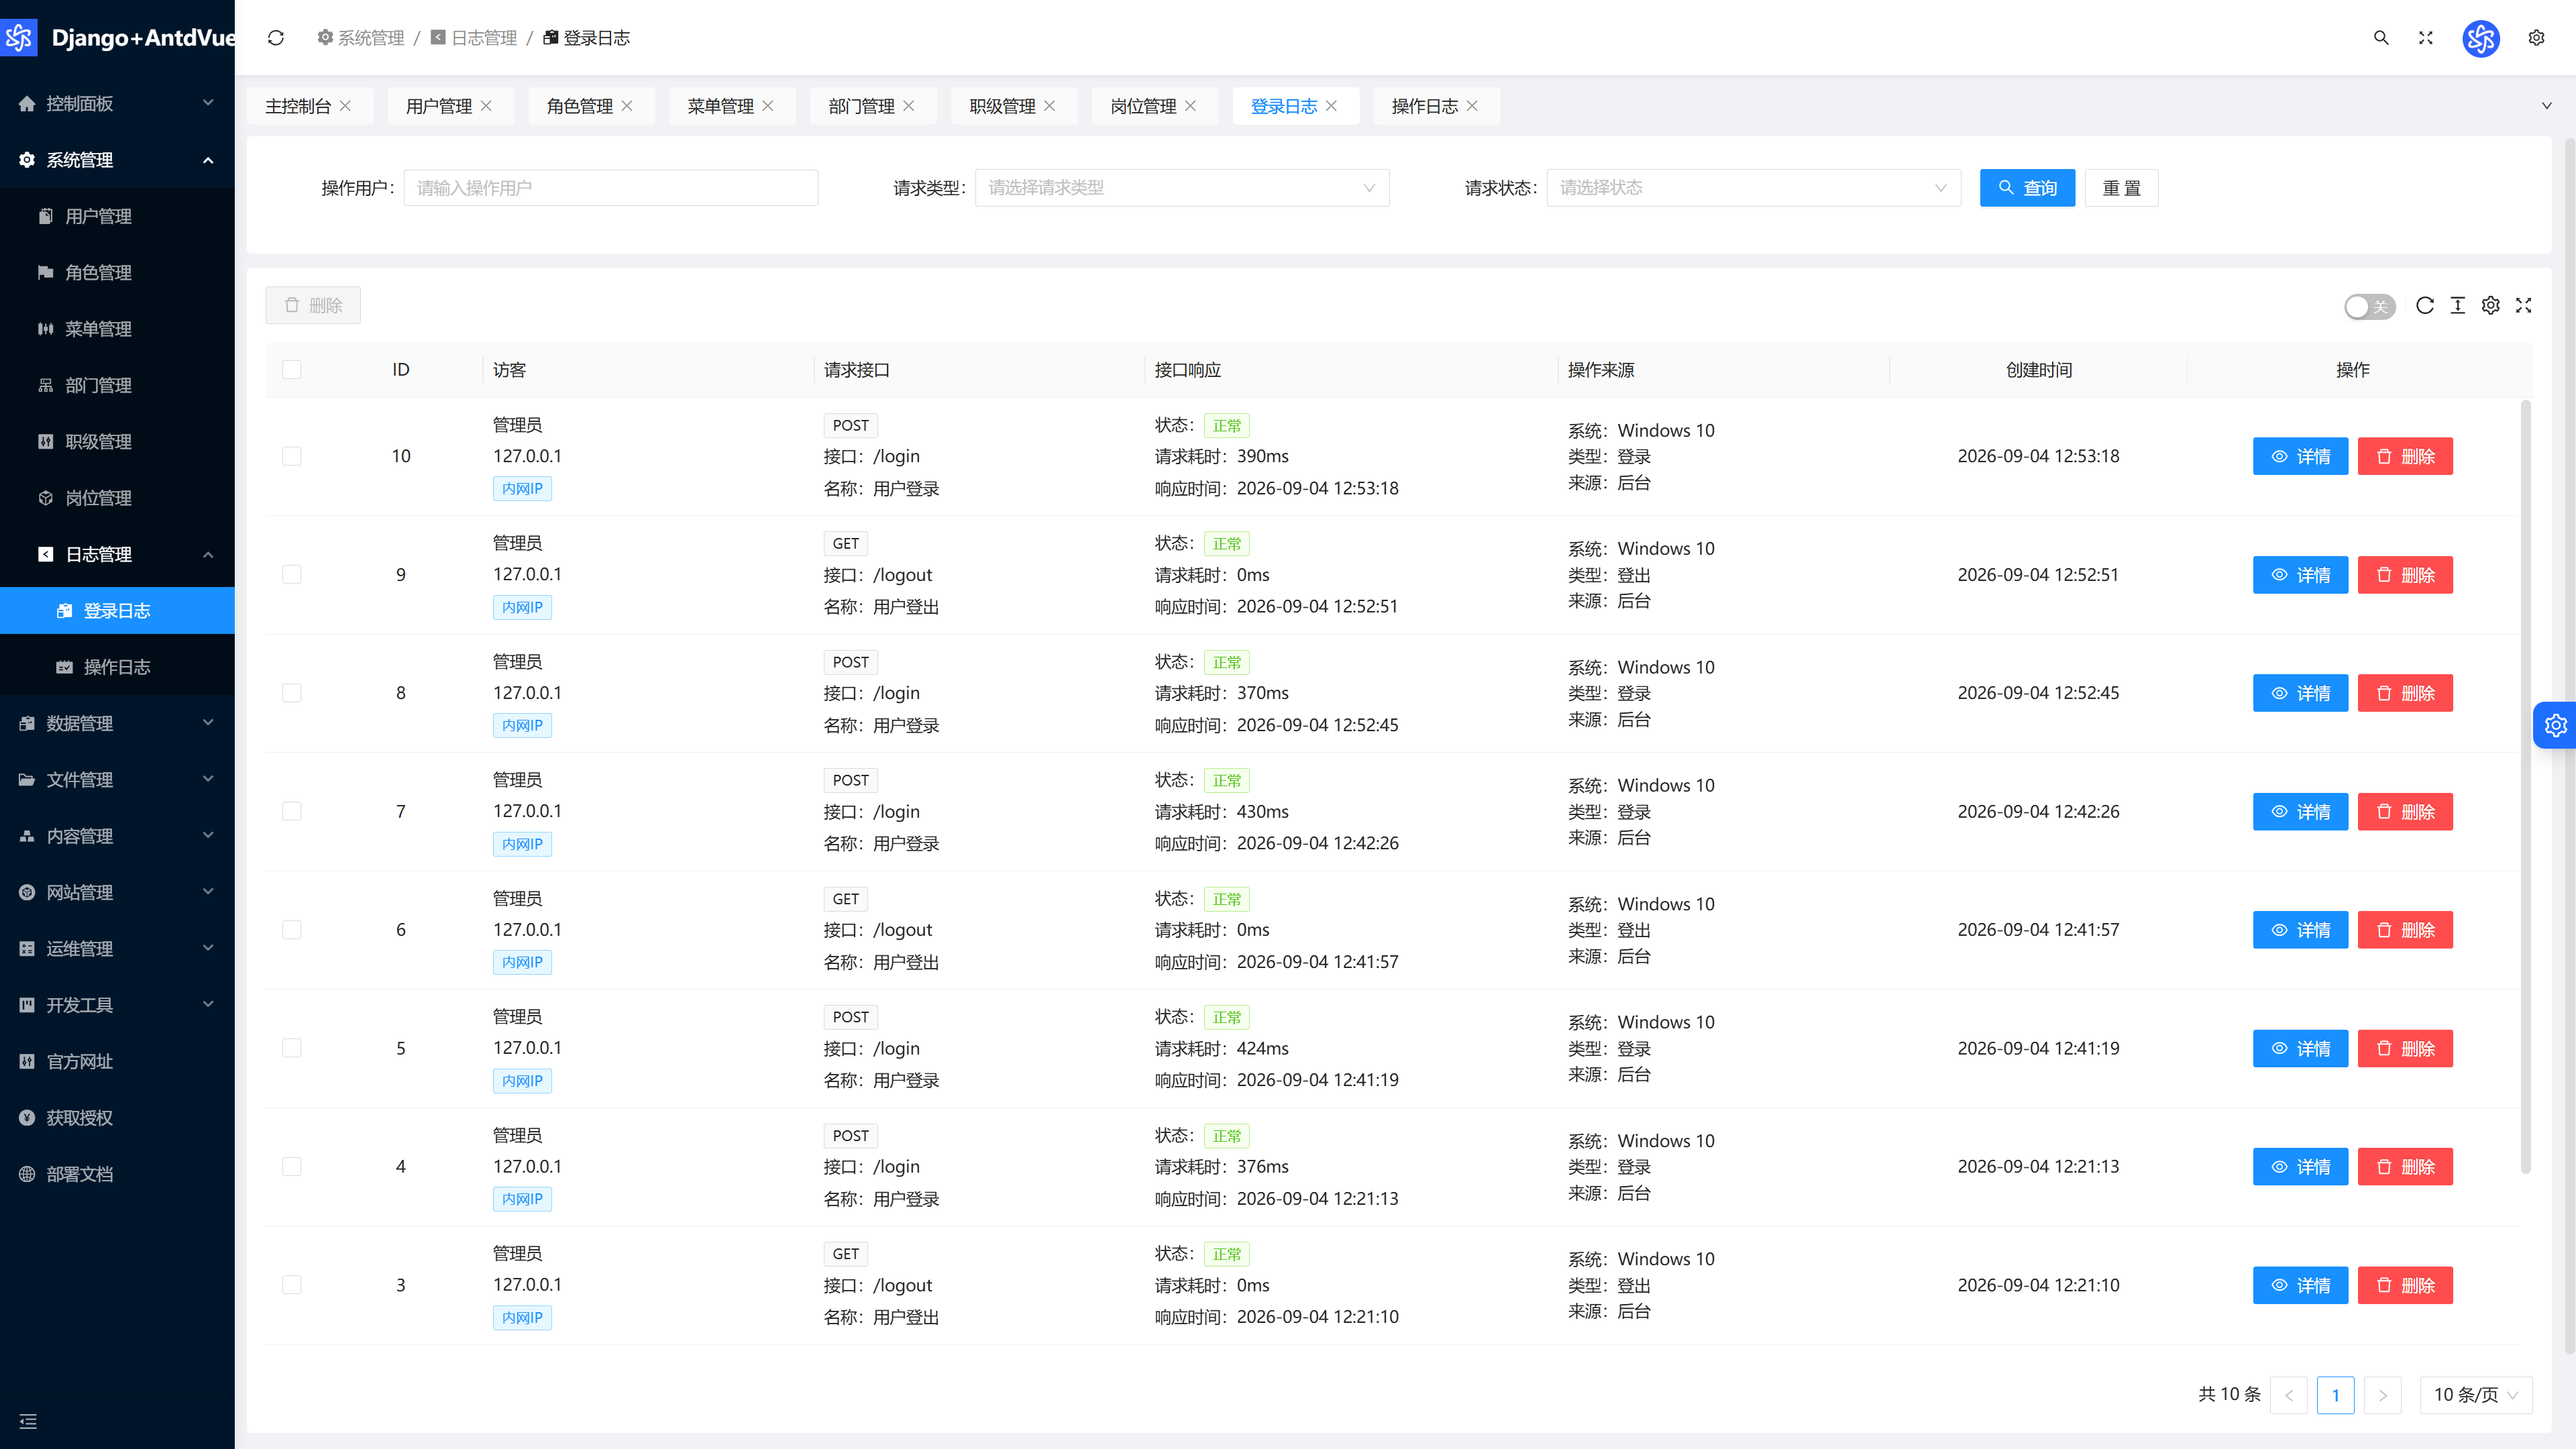Click the refresh icon beside the breadcrumb
Screen dimensions: 2576x1449
[x=276, y=38]
